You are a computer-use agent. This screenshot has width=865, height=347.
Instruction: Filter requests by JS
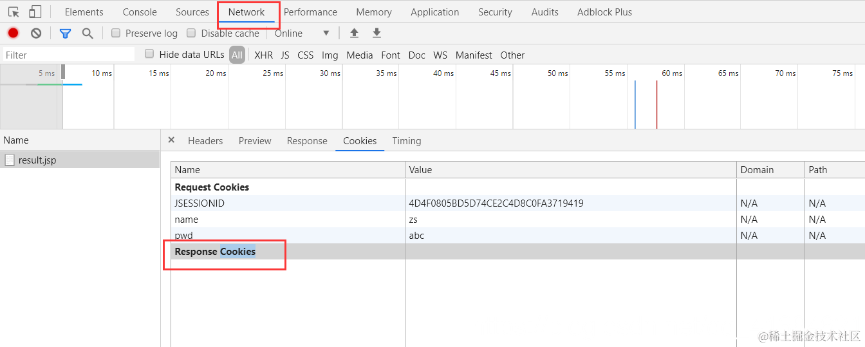pyautogui.click(x=285, y=55)
